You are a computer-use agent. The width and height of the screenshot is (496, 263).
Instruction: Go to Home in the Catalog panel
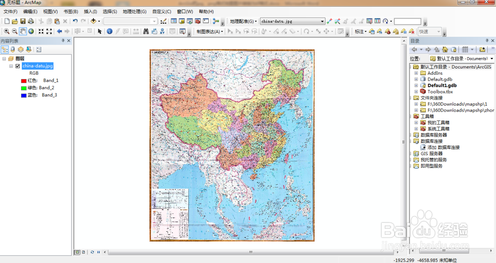445,49
